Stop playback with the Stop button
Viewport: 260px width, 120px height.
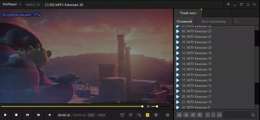(x=16, y=115)
